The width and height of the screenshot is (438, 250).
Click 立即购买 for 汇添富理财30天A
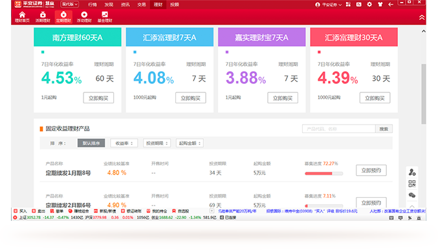click(x=375, y=98)
